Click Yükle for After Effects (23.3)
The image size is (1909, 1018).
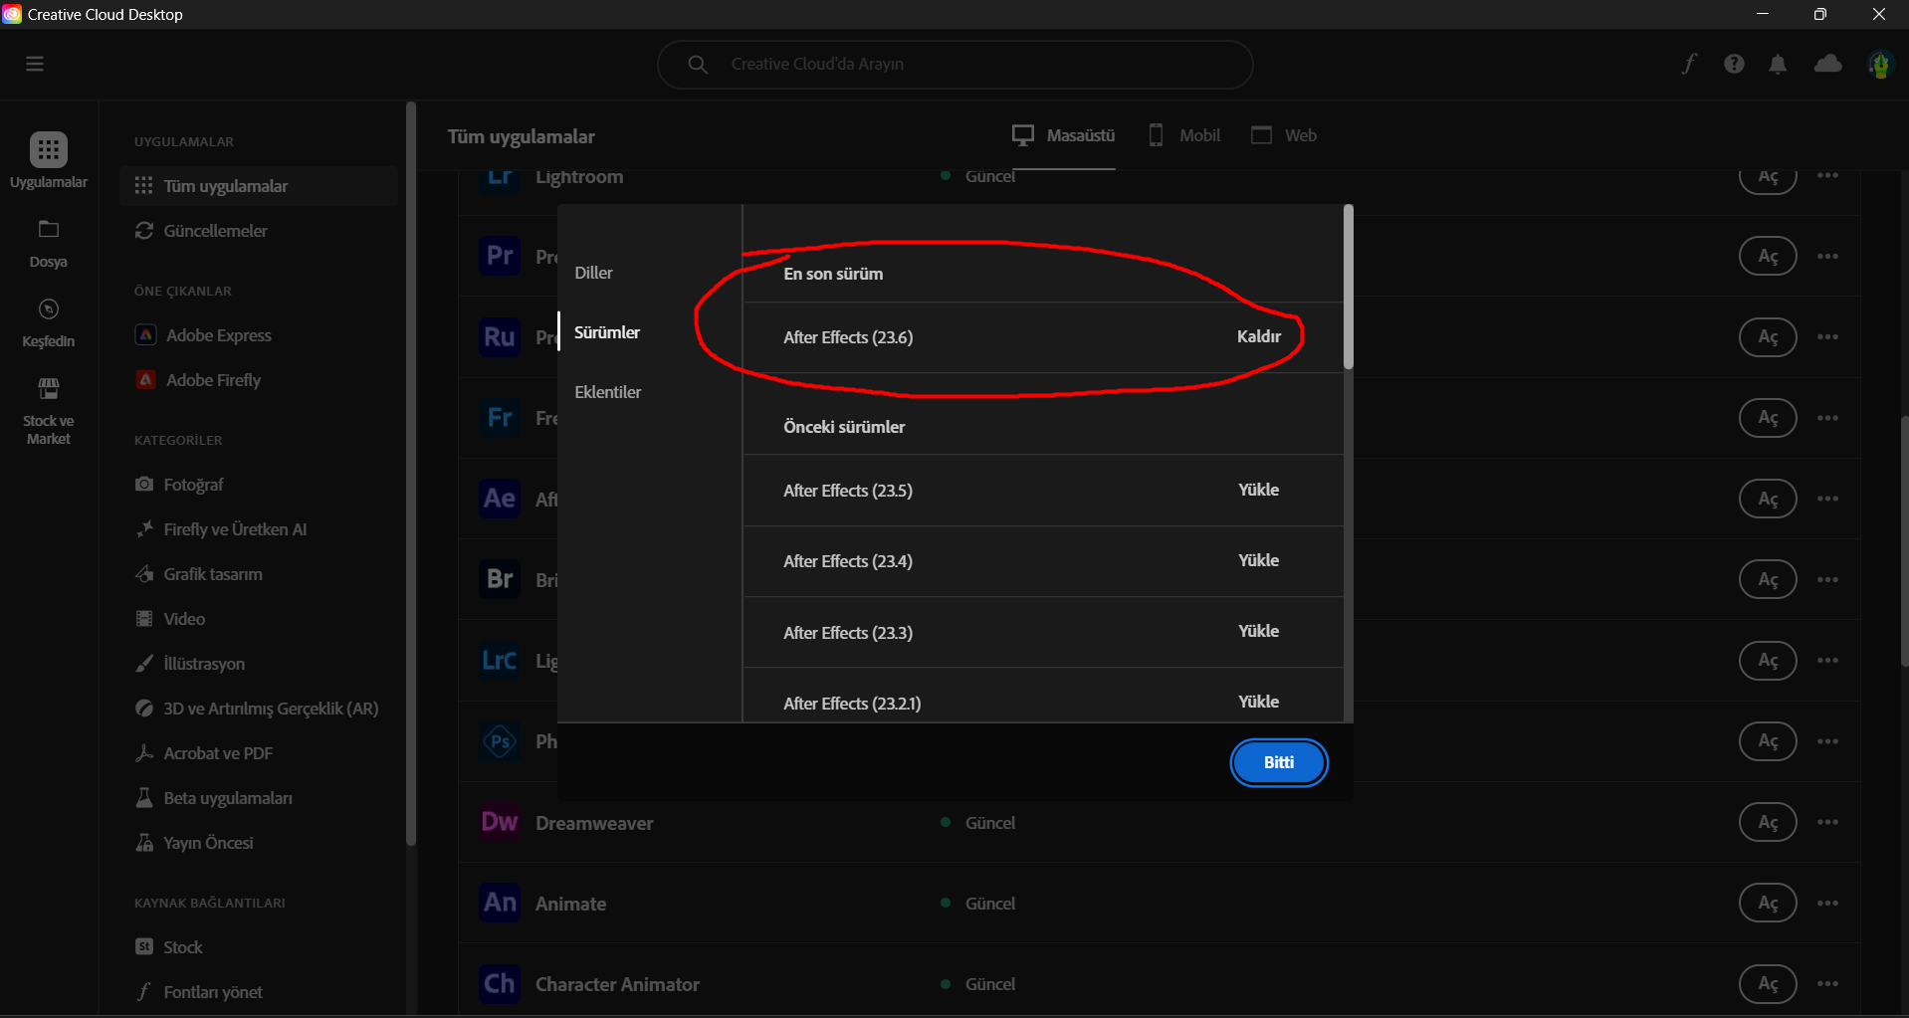[x=1259, y=631]
